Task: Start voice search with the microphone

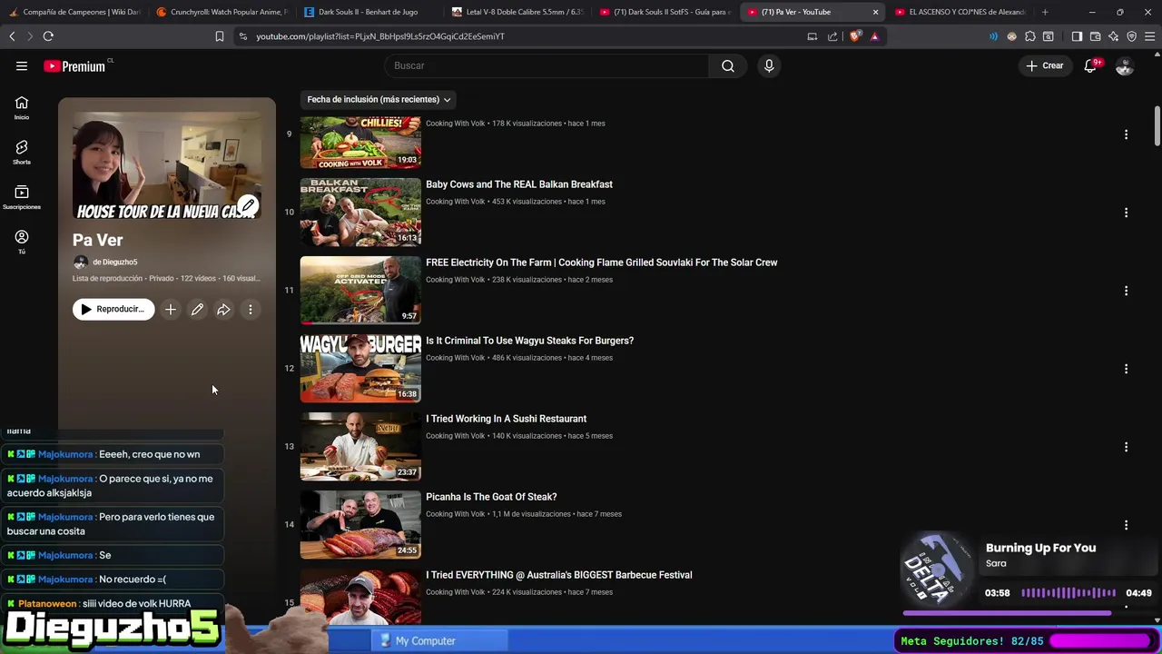Action: (x=769, y=66)
